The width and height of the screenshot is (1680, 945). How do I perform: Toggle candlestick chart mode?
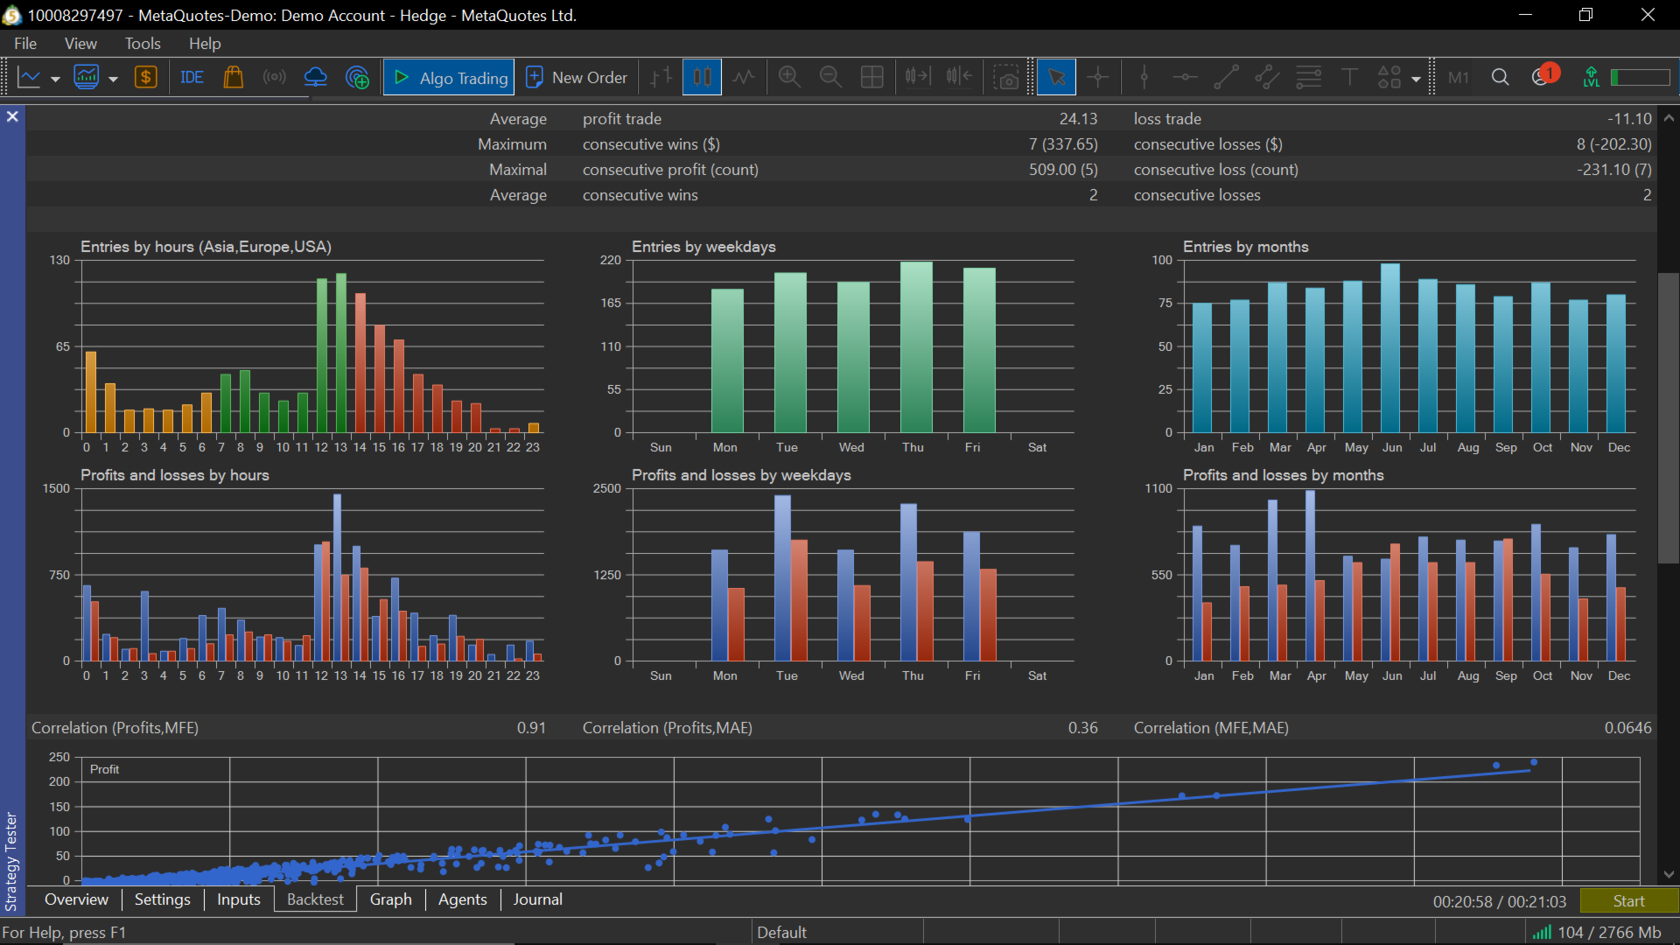702,78
